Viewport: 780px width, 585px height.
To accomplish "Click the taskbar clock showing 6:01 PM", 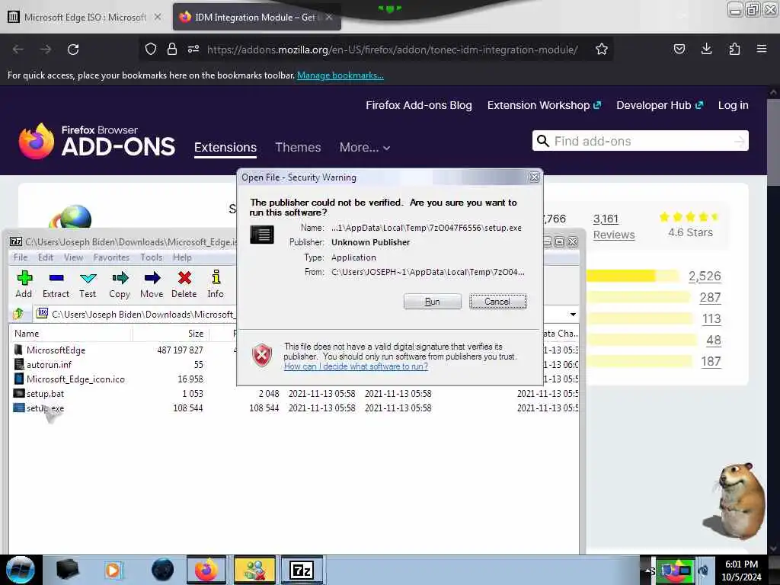I will tap(741, 570).
